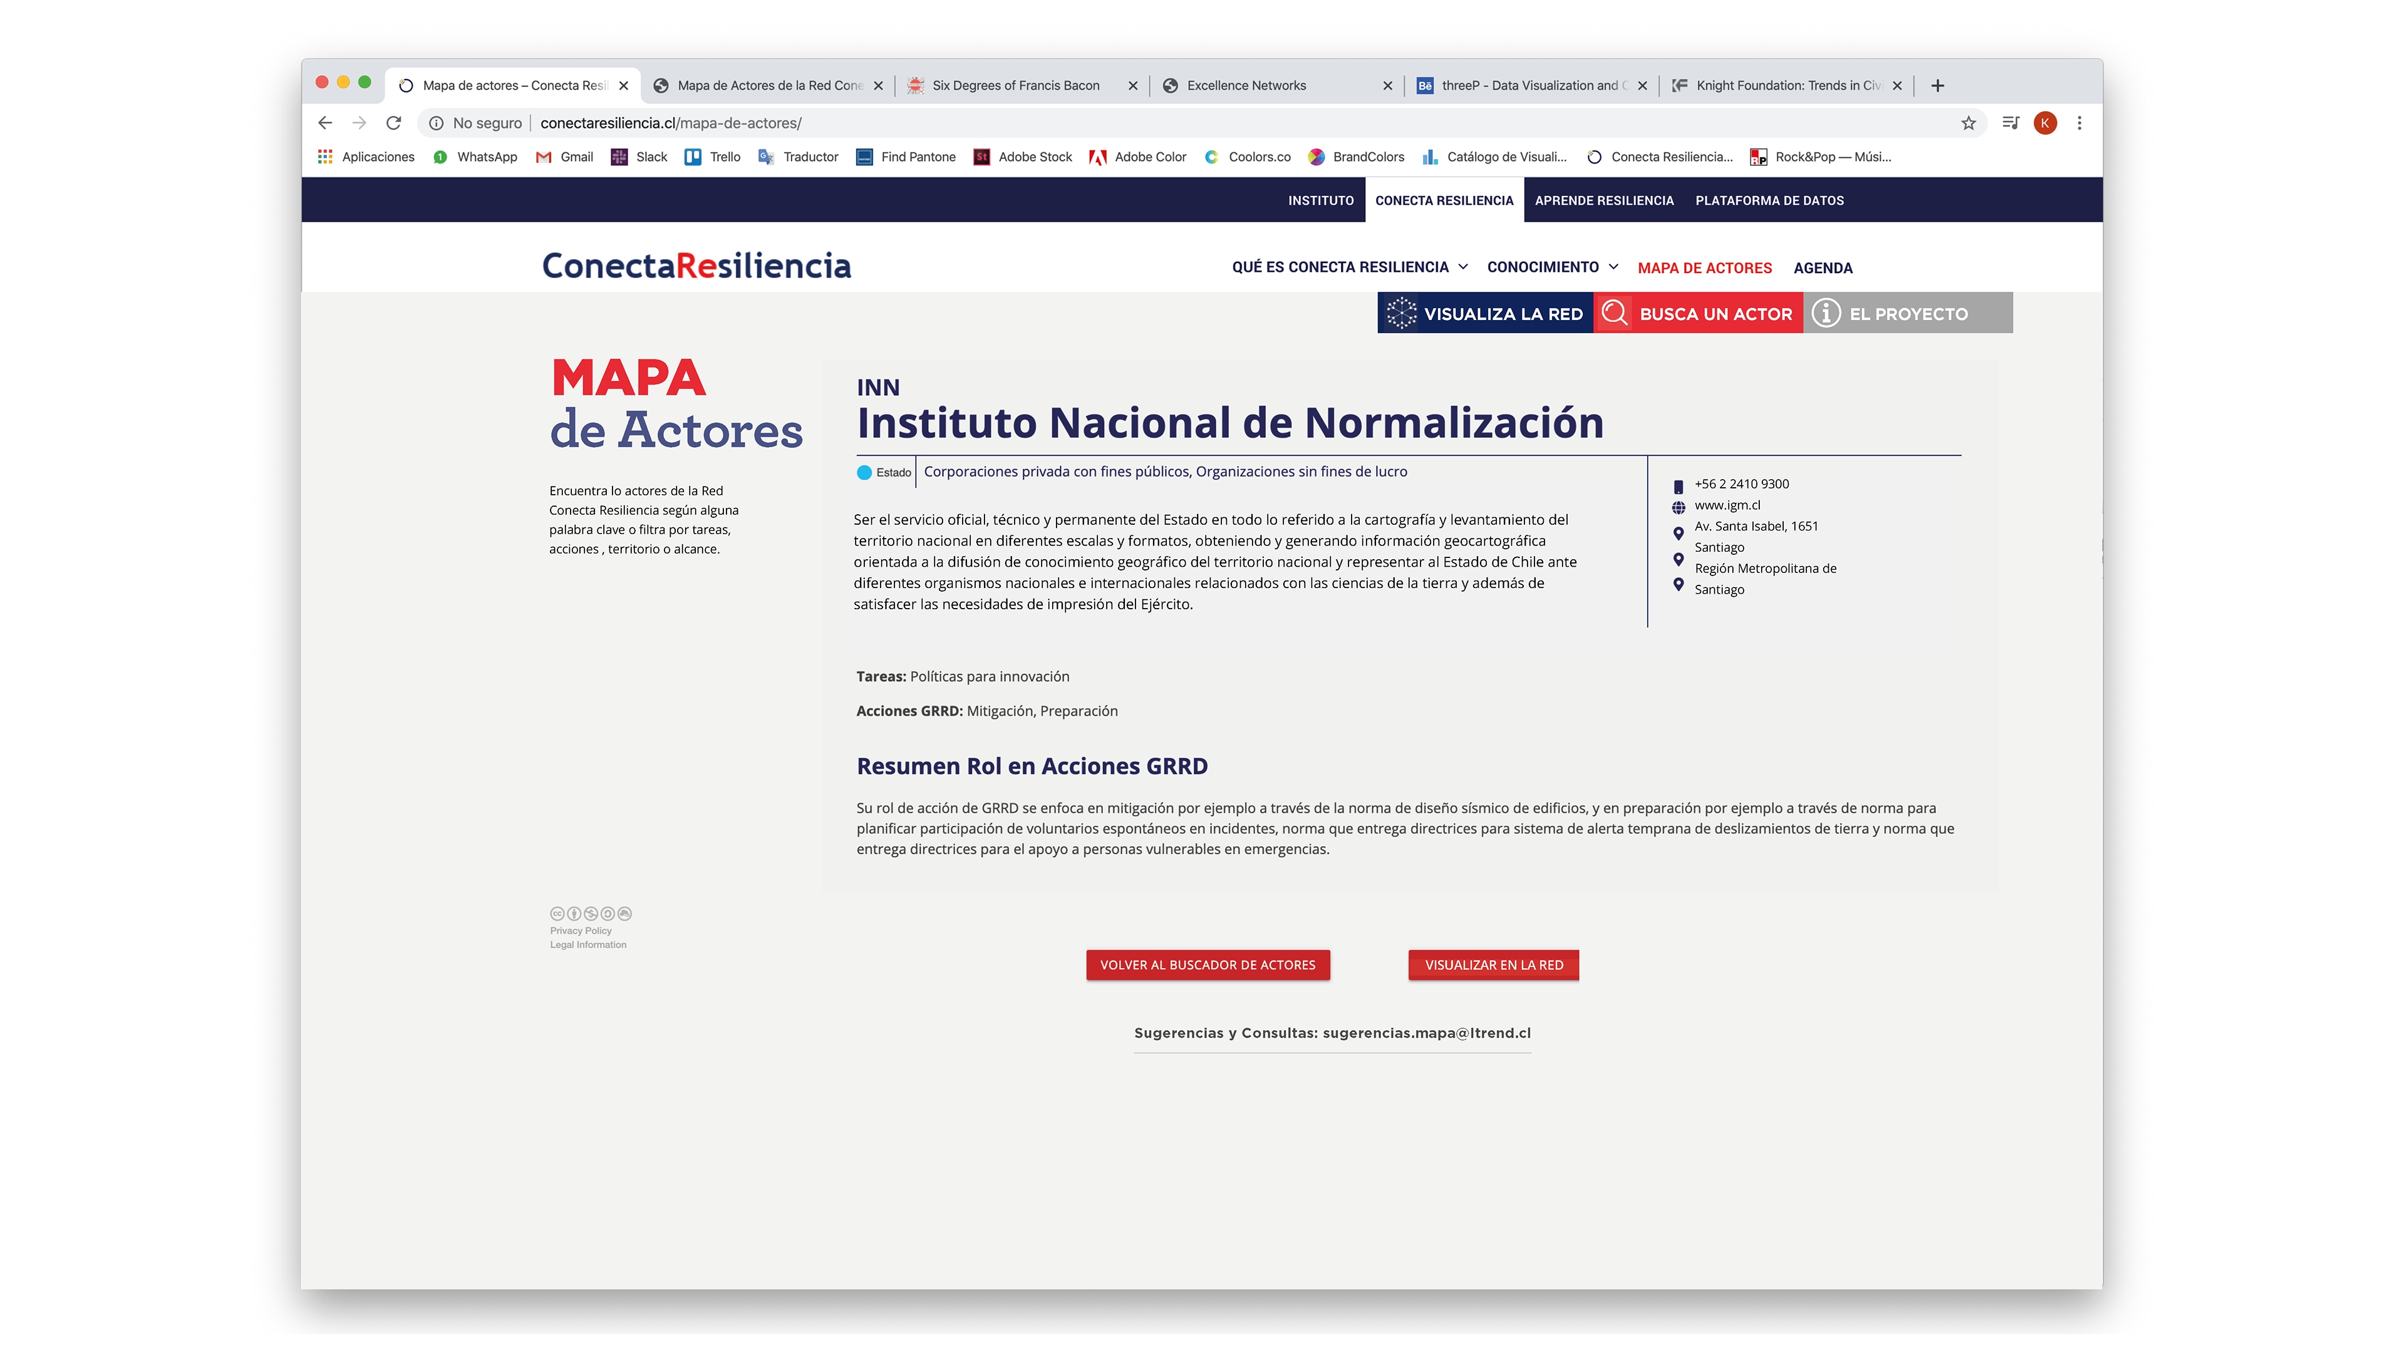2405x1352 pixels.
Task: Click the media control playlist icon
Action: click(2010, 123)
